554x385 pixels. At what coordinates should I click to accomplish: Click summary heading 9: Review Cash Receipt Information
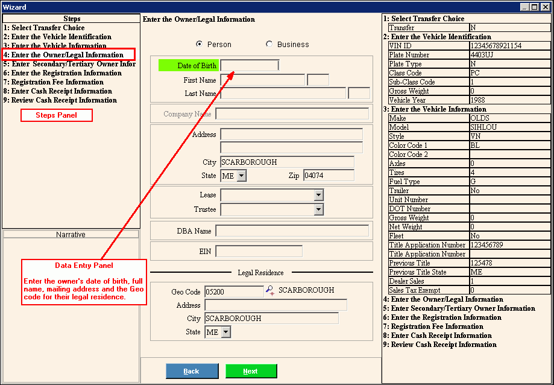(x=440, y=345)
